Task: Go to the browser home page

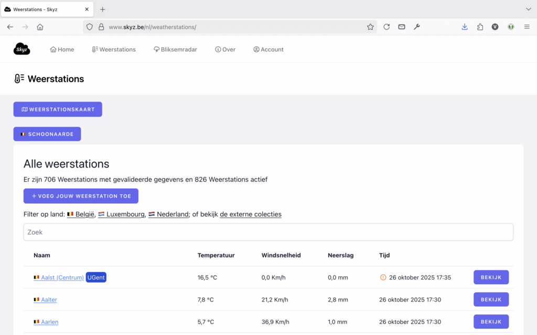Action: click(40, 27)
